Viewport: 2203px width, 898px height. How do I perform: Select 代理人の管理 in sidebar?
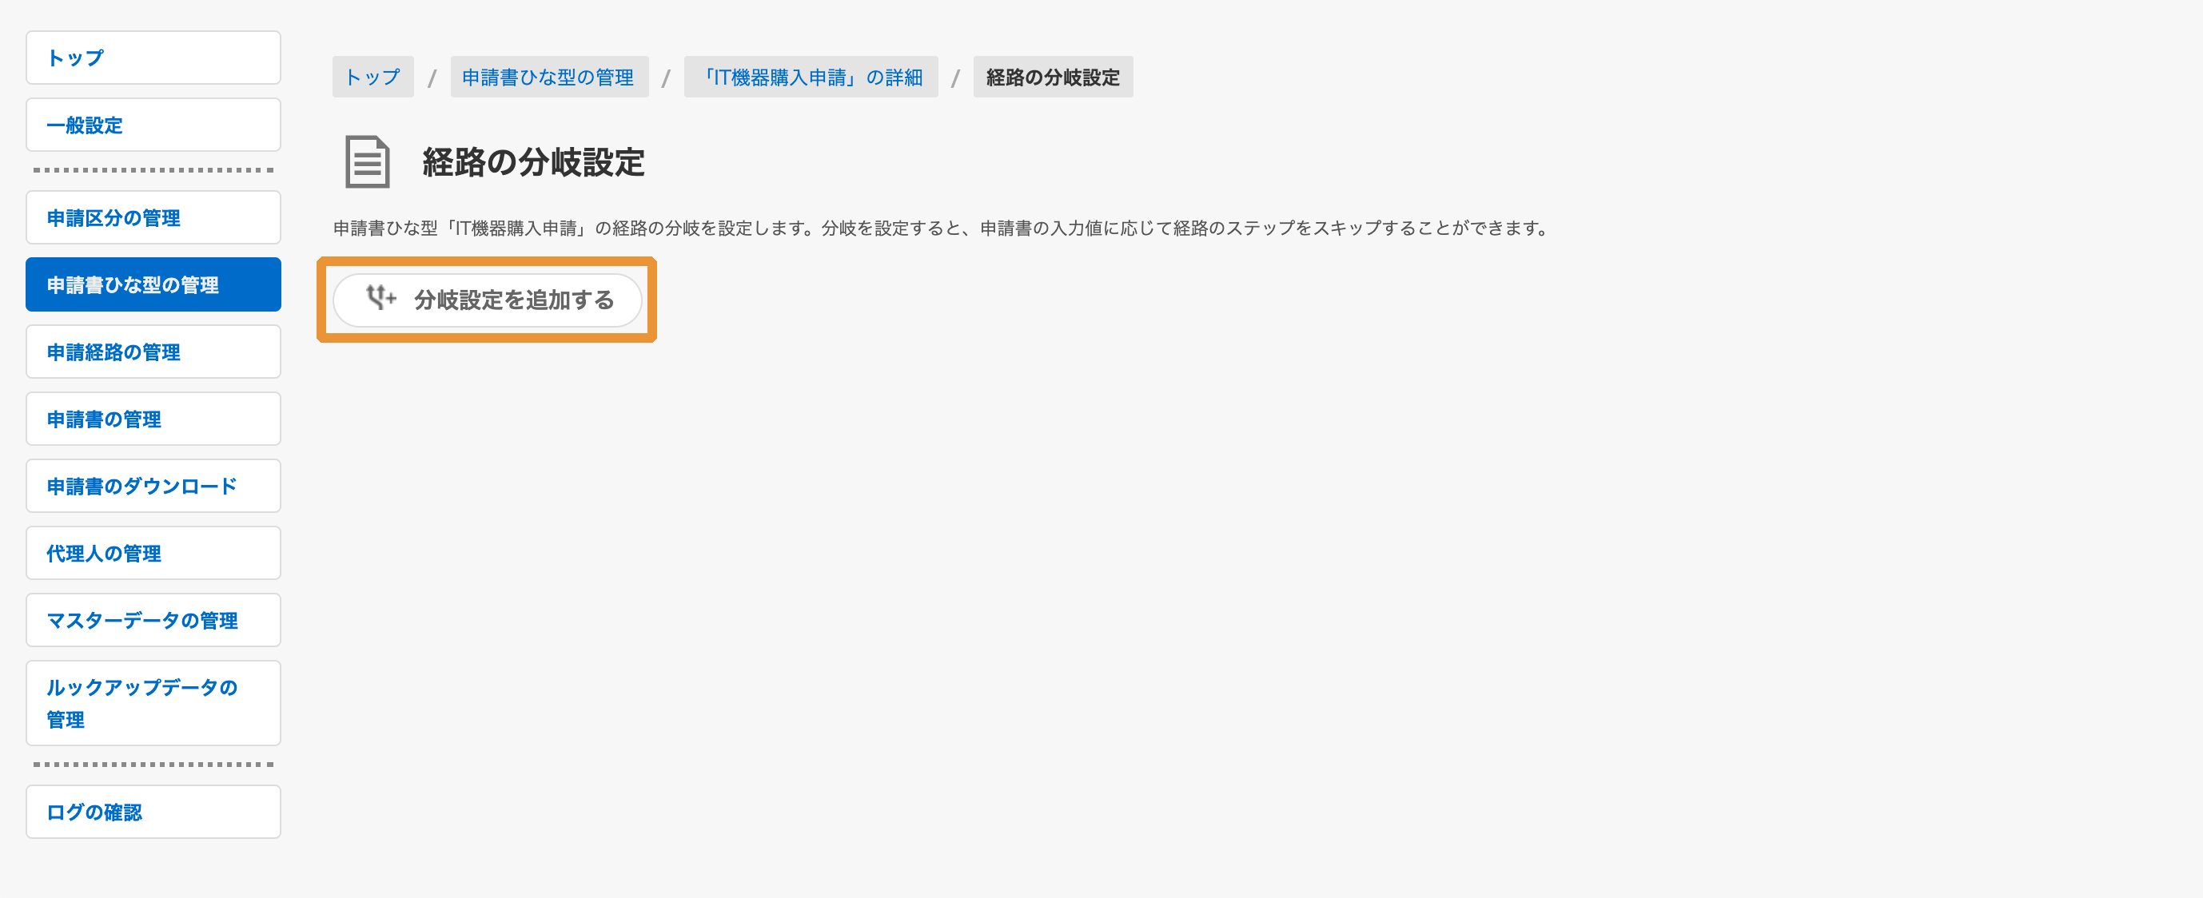[x=153, y=554]
